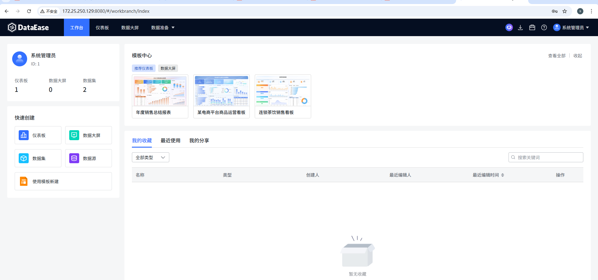
Task: Create a new 数据大屏 from quick create
Action: (89, 135)
